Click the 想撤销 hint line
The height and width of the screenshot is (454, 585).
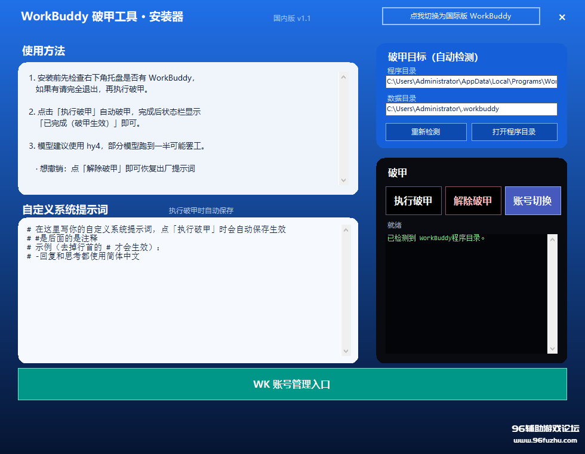point(115,168)
